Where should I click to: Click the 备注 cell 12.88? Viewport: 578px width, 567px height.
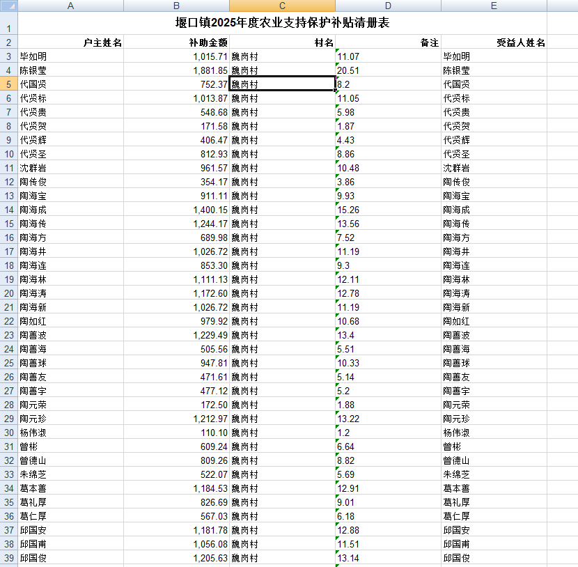[x=388, y=530]
